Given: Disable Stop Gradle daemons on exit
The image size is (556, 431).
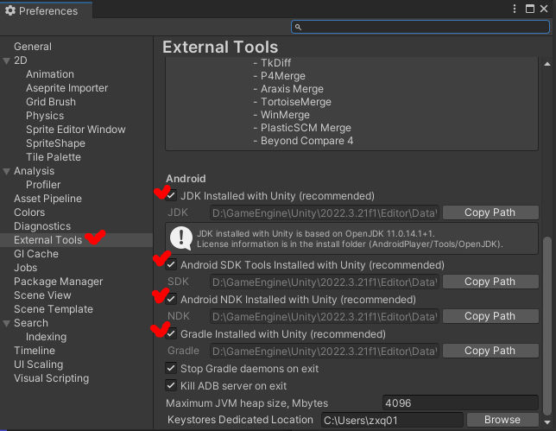Looking at the screenshot, I should click(171, 368).
